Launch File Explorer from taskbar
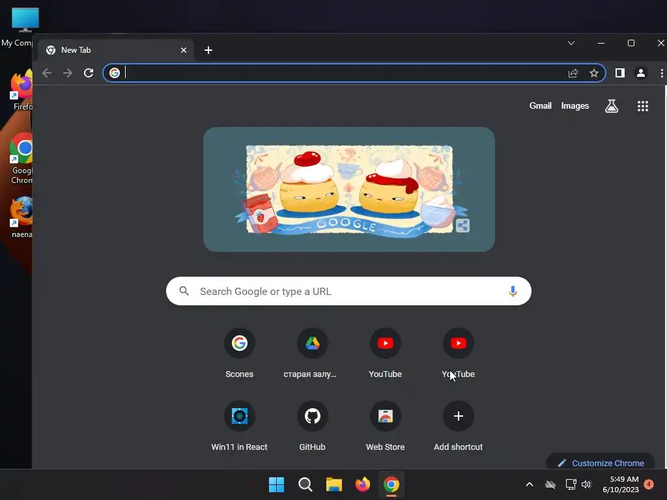667x500 pixels. point(334,484)
